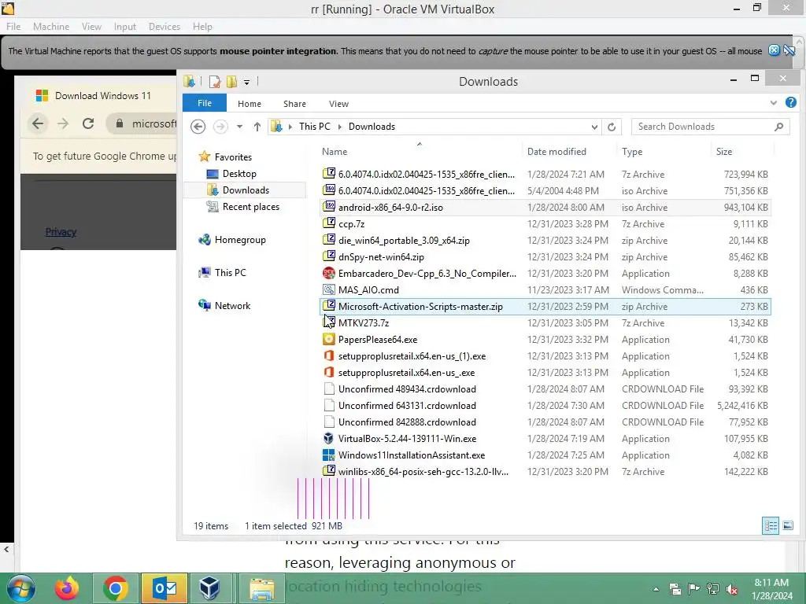
Task: Click Properties quick access toolbar icon
Action: coord(215,81)
